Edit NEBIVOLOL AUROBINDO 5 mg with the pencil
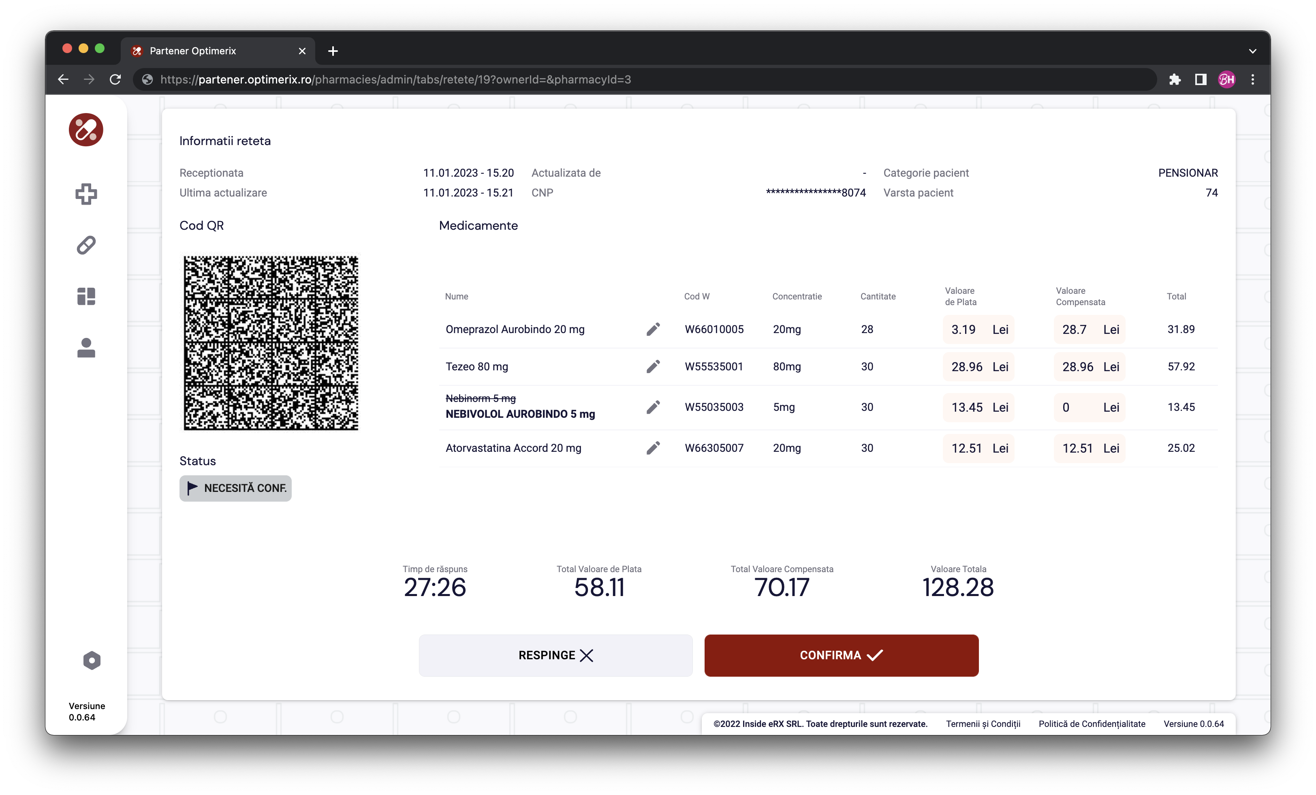 (x=653, y=407)
